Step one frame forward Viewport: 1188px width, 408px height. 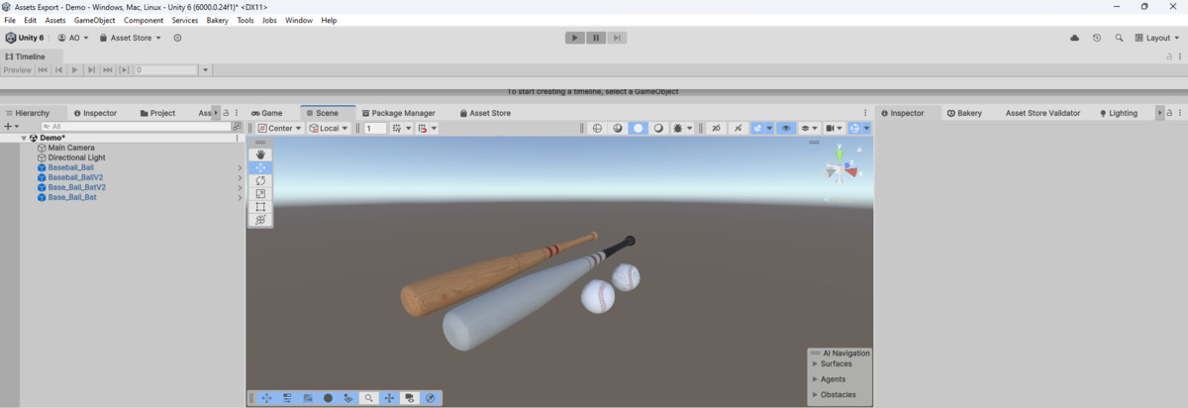pos(617,38)
